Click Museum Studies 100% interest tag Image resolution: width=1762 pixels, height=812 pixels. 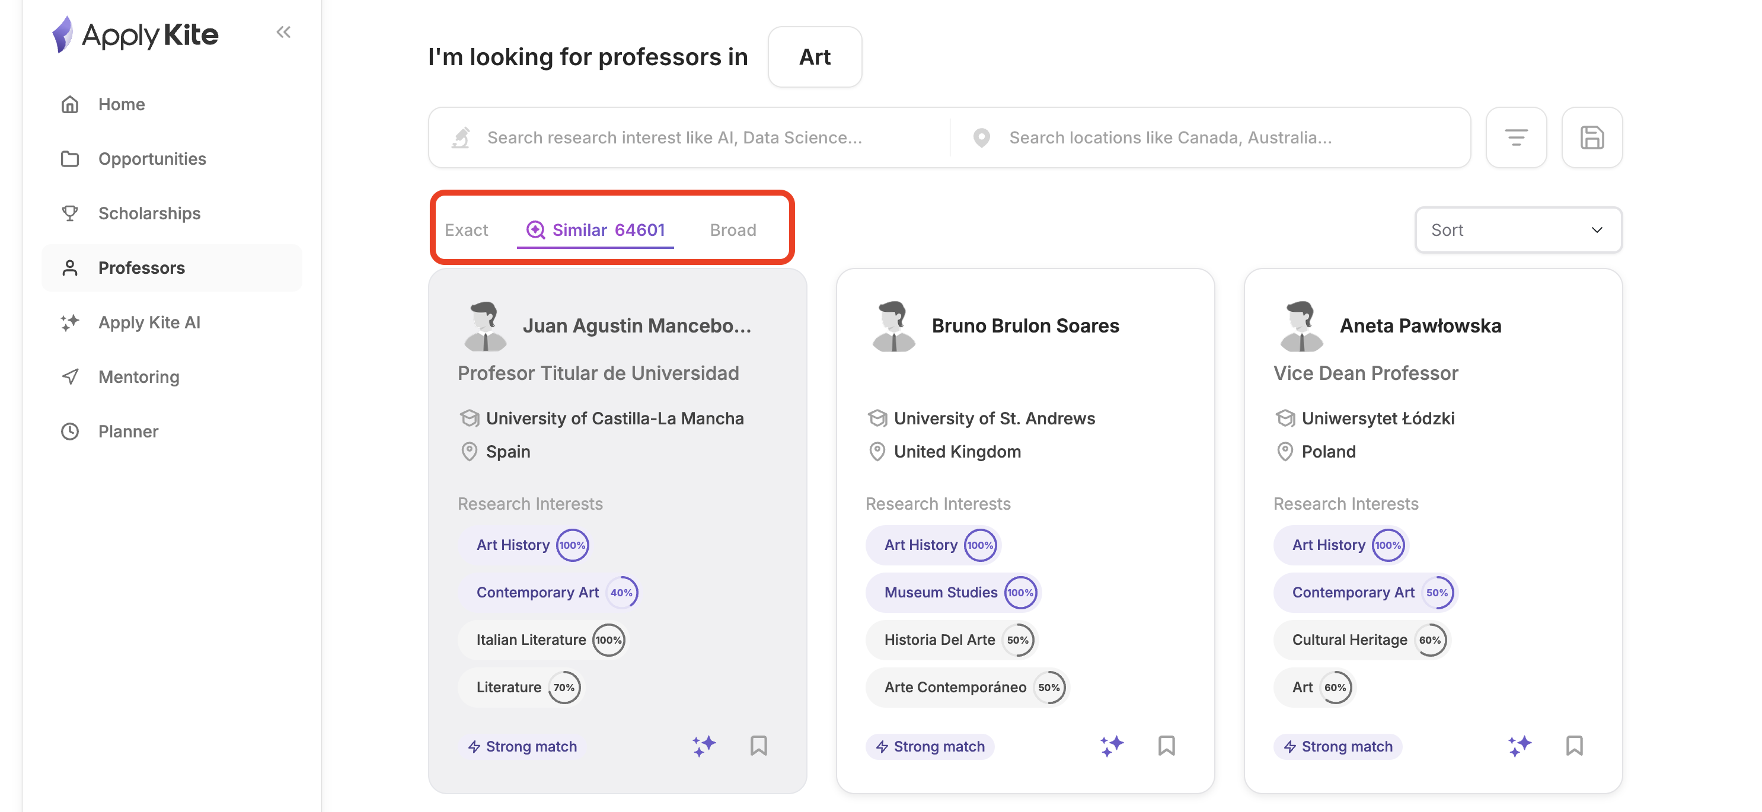pyautogui.click(x=952, y=593)
